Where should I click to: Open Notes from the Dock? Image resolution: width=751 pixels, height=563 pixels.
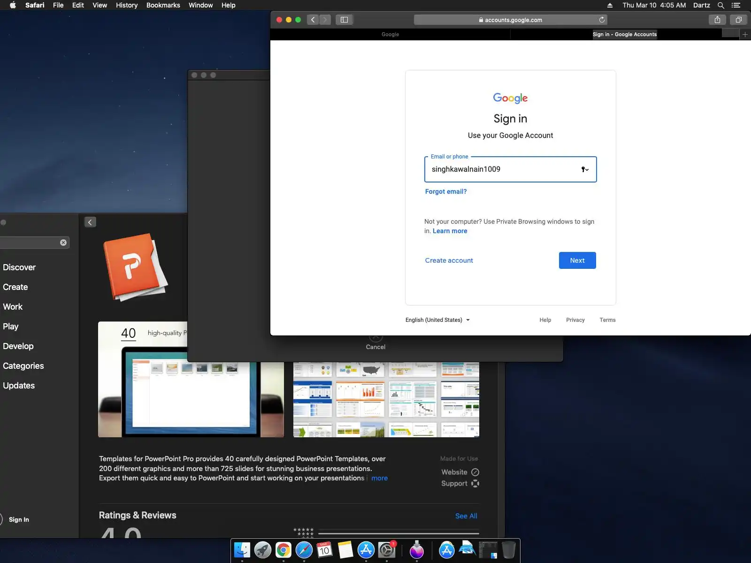click(345, 550)
